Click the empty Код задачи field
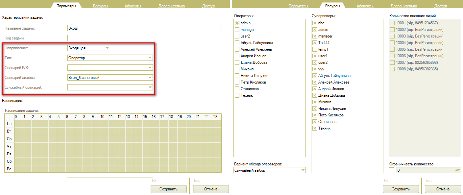The image size is (463, 195). tap(88, 38)
